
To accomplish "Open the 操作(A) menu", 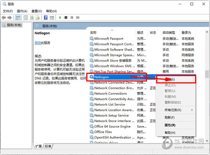I will pos(22,11).
